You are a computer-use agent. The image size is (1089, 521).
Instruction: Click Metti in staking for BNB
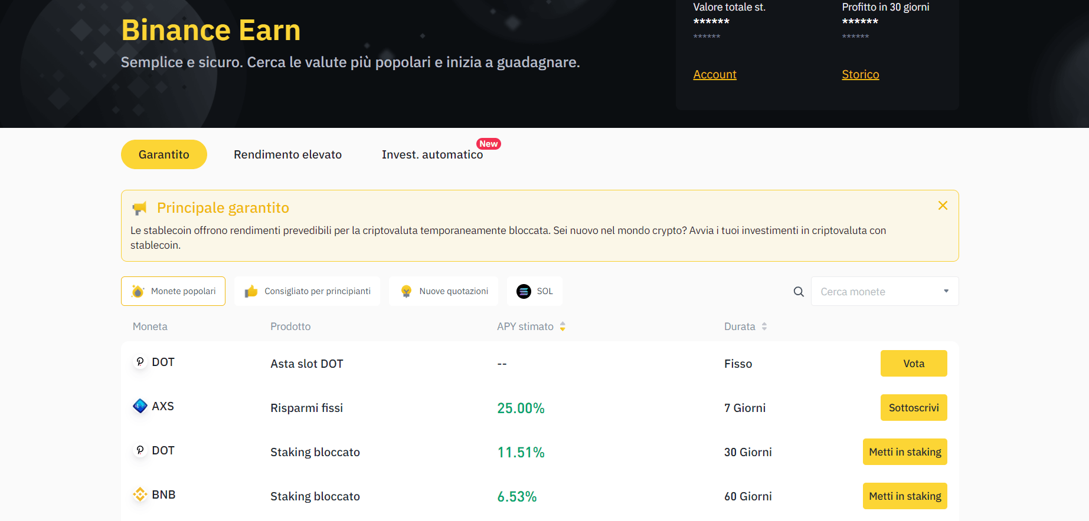point(905,496)
